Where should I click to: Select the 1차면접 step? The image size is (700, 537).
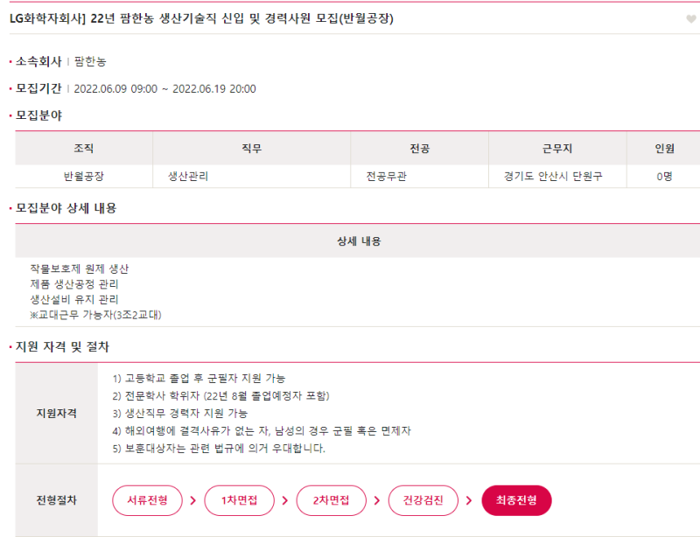click(x=239, y=500)
